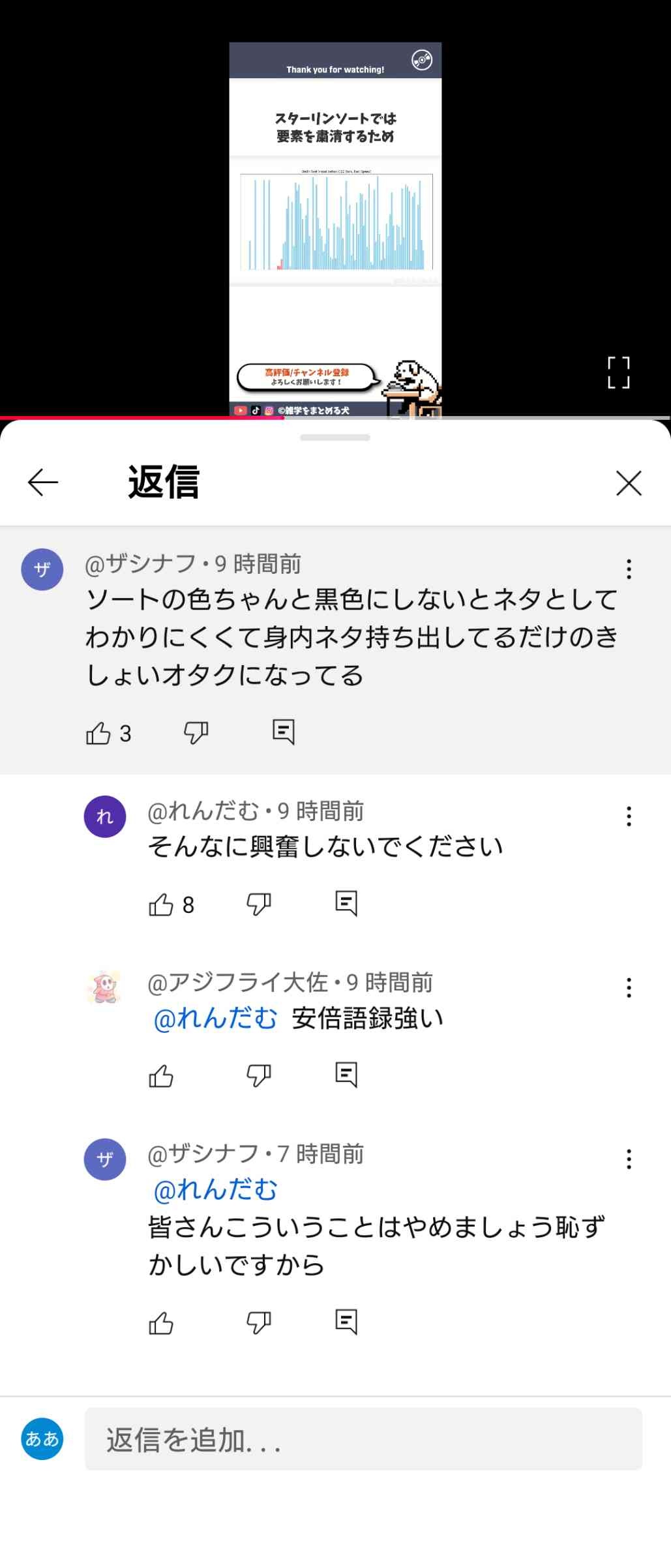
Task: Tap reply icon under @れんだむ's comment
Action: tap(346, 904)
